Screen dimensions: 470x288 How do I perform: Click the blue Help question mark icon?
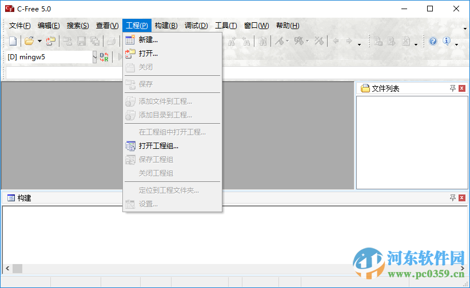pos(433,41)
